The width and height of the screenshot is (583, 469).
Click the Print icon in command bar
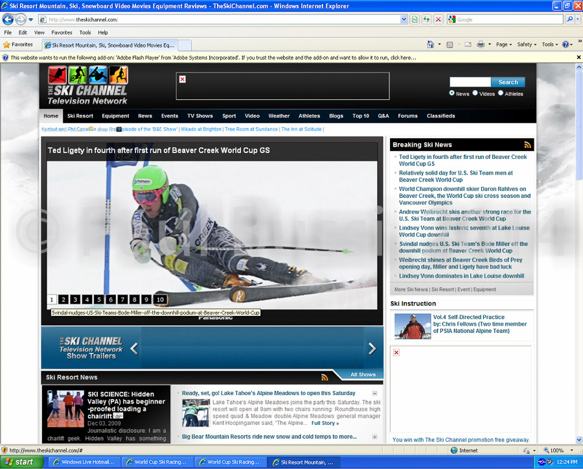481,45
